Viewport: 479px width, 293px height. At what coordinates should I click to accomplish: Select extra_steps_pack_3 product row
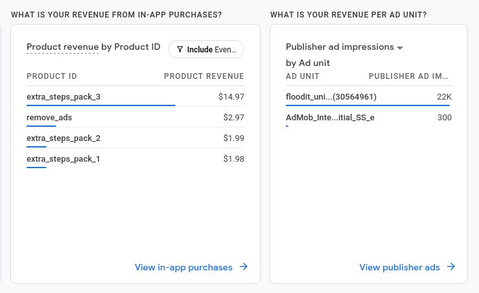(64, 97)
